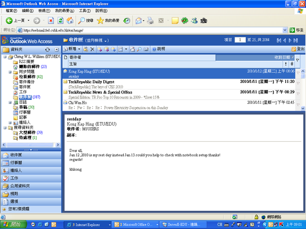Viewport: 306px width, 229px height.
Task: Toggle flag on TechRepublic News & Special Offers
Action: point(298,94)
